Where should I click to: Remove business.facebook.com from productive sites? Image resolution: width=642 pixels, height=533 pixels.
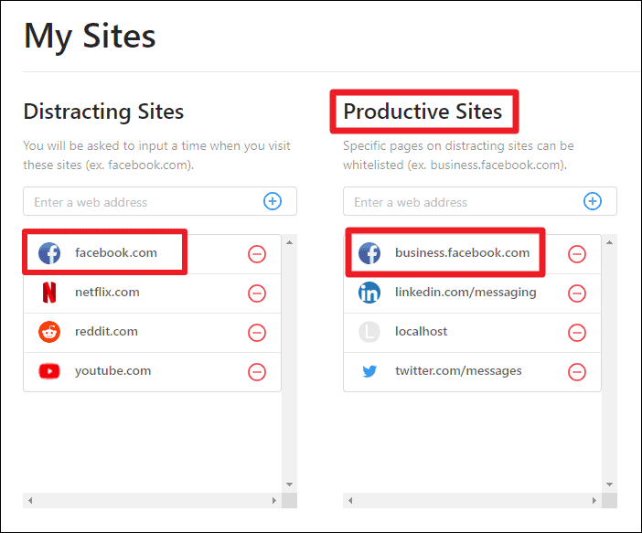pyautogui.click(x=576, y=254)
